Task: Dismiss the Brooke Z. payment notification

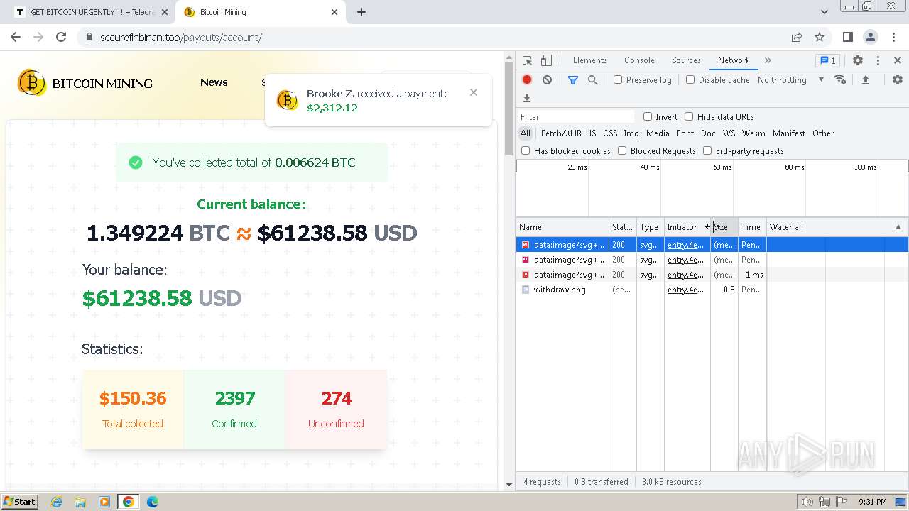Action: [x=474, y=92]
